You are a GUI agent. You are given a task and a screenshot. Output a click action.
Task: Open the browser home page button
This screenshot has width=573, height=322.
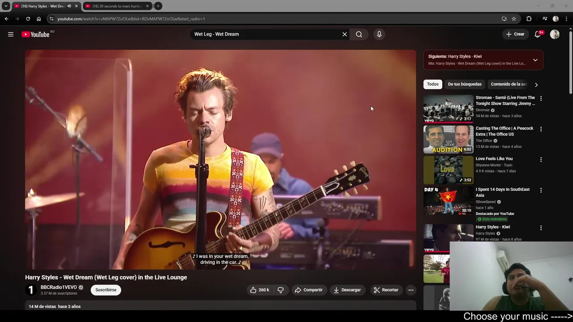(x=38, y=19)
